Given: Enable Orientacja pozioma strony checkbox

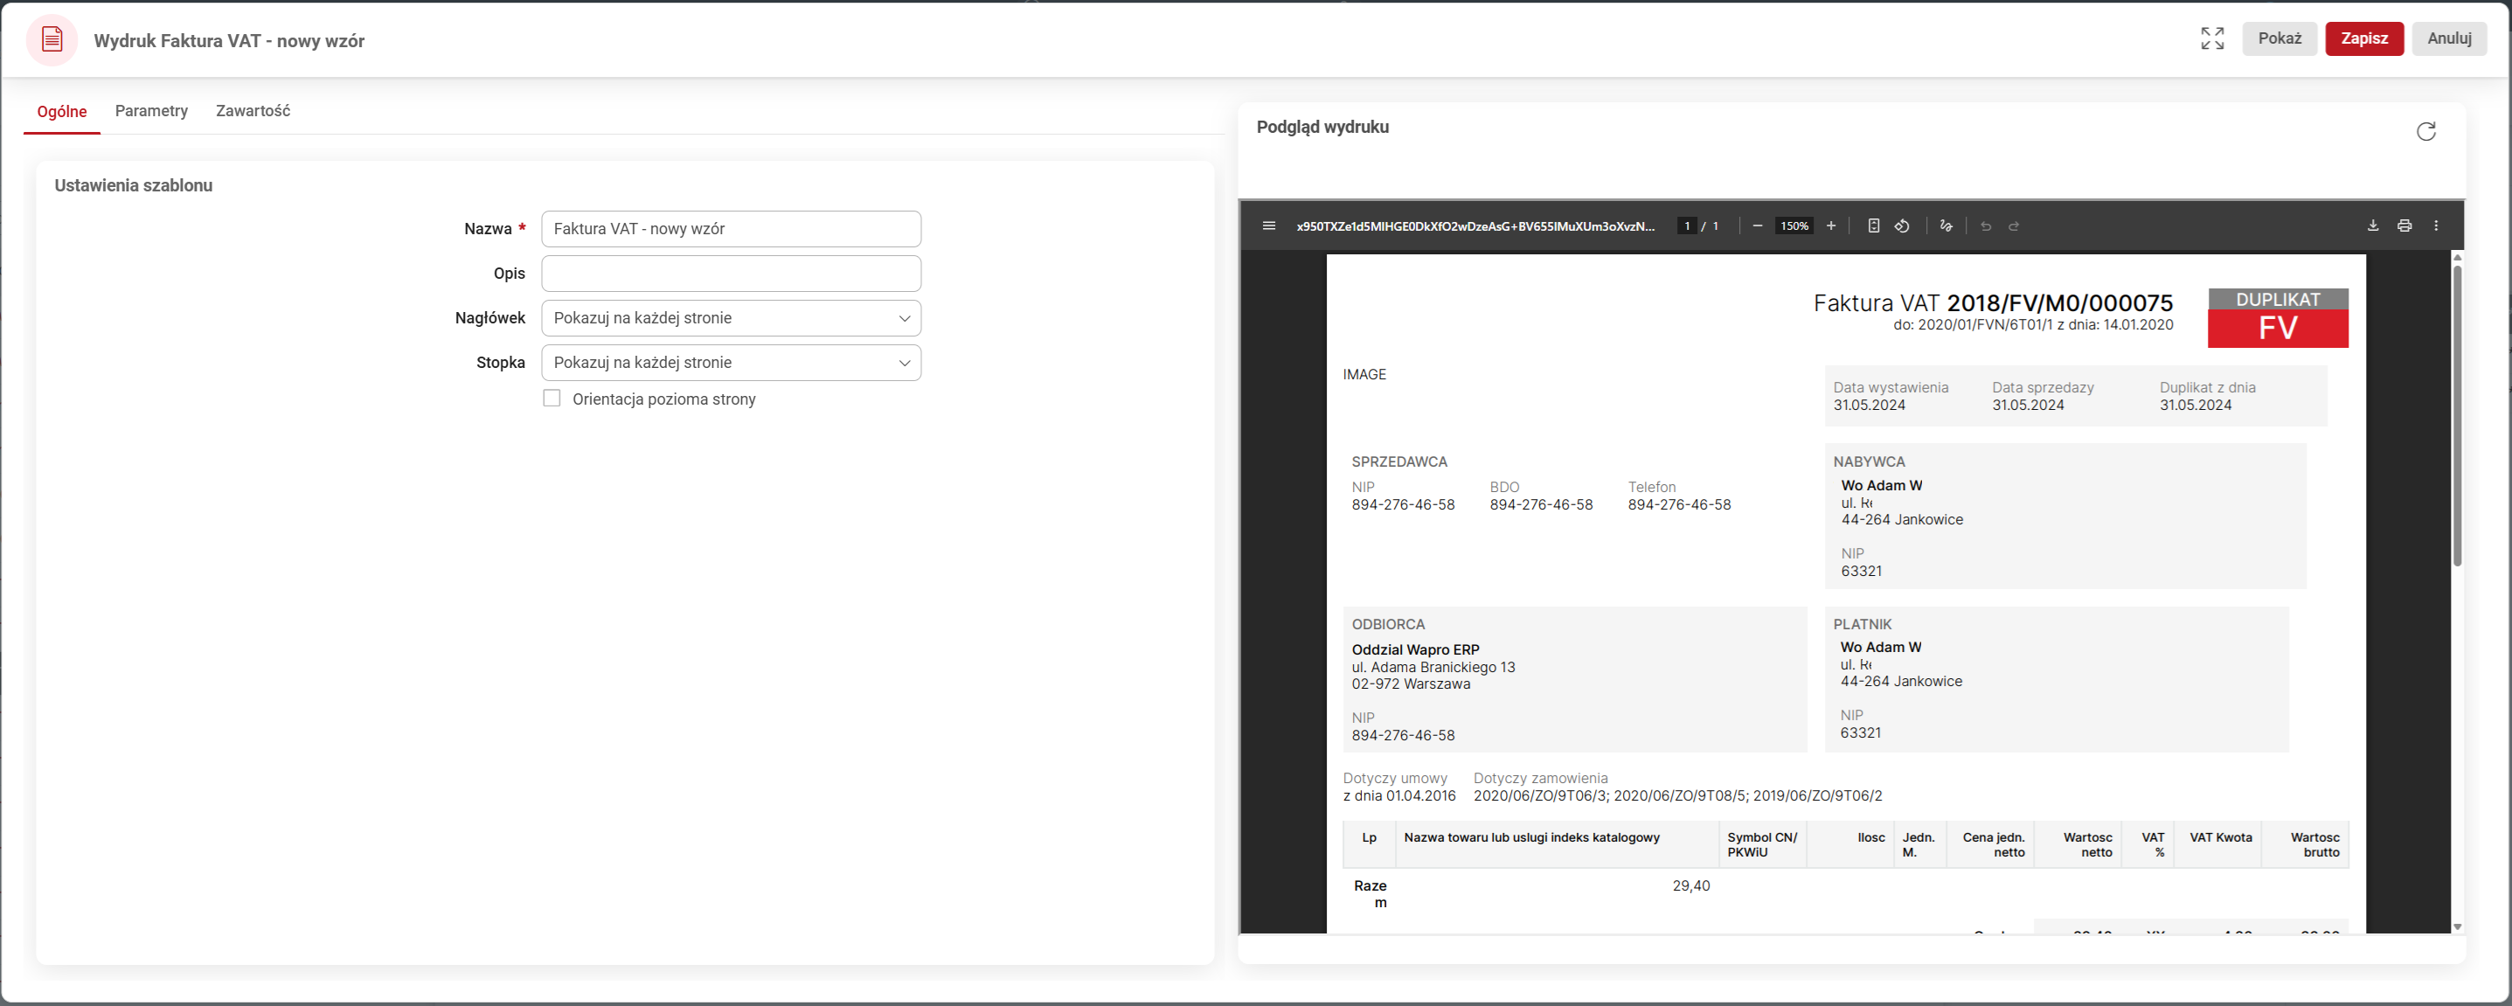Looking at the screenshot, I should tap(552, 399).
